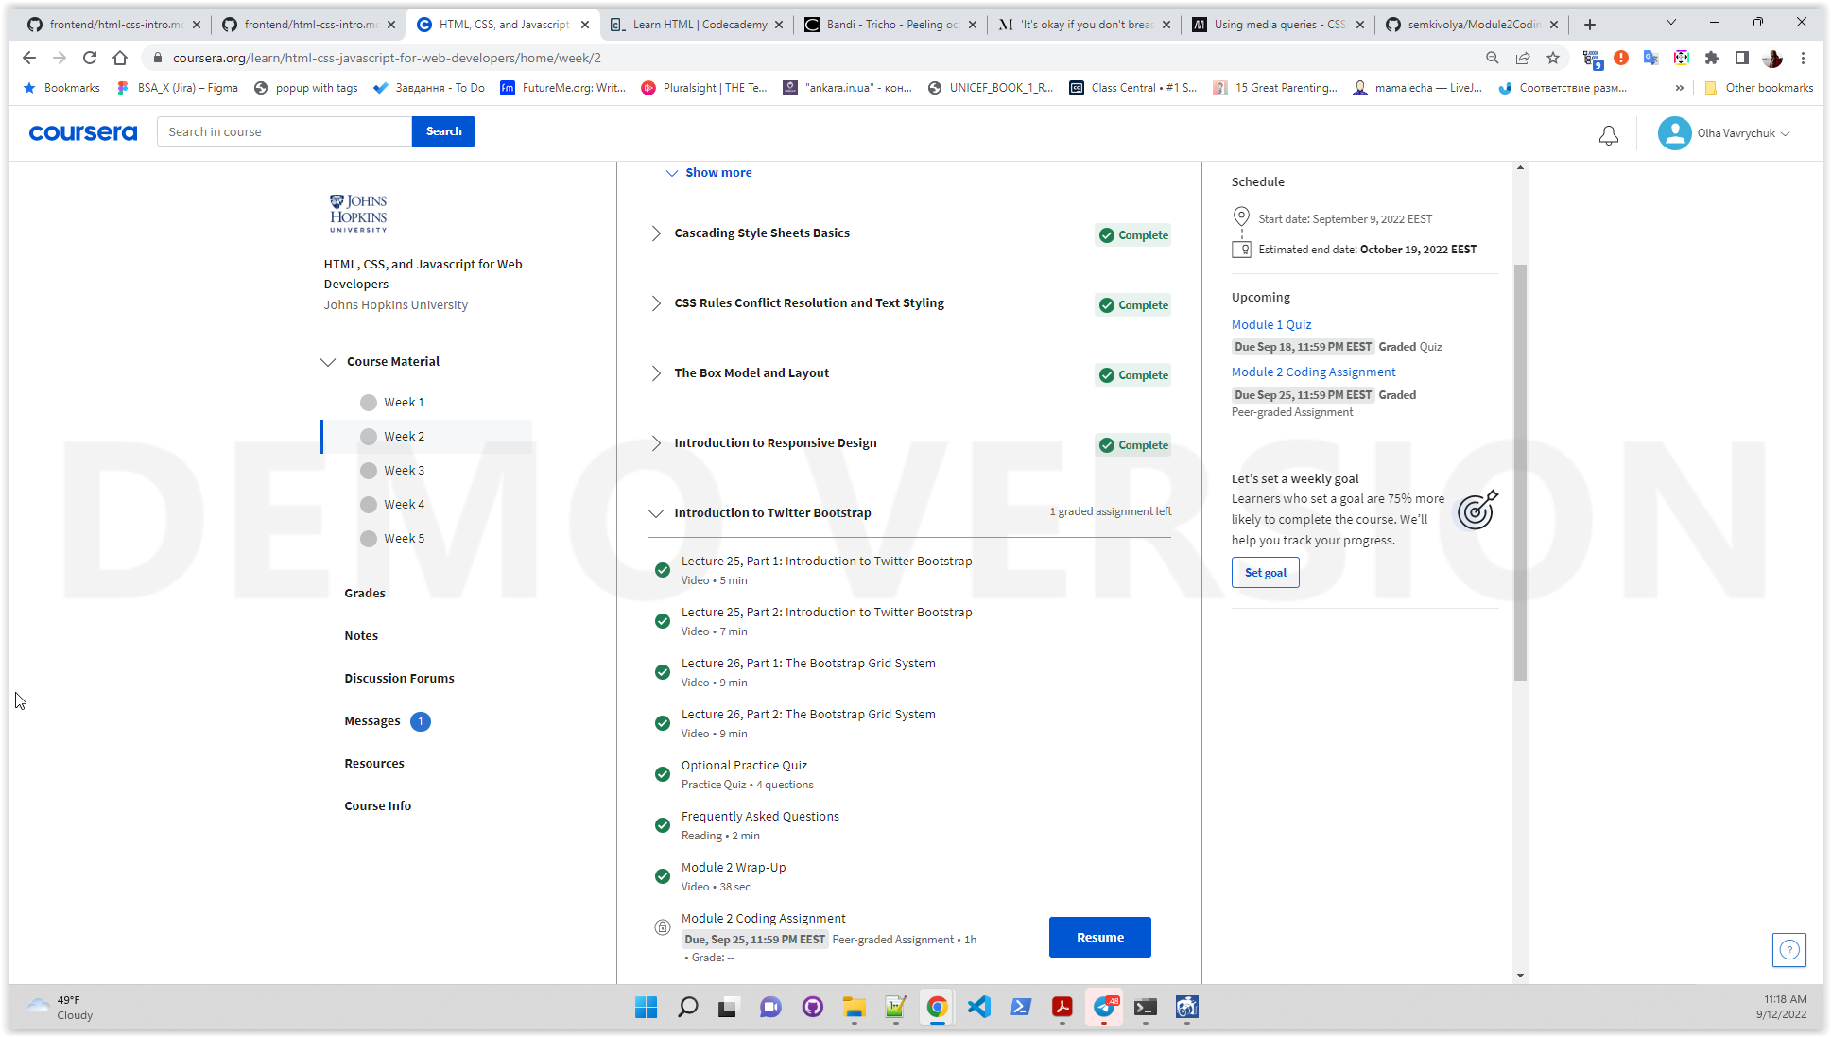
Task: Select Week 1 from sidebar navigation
Action: click(404, 401)
